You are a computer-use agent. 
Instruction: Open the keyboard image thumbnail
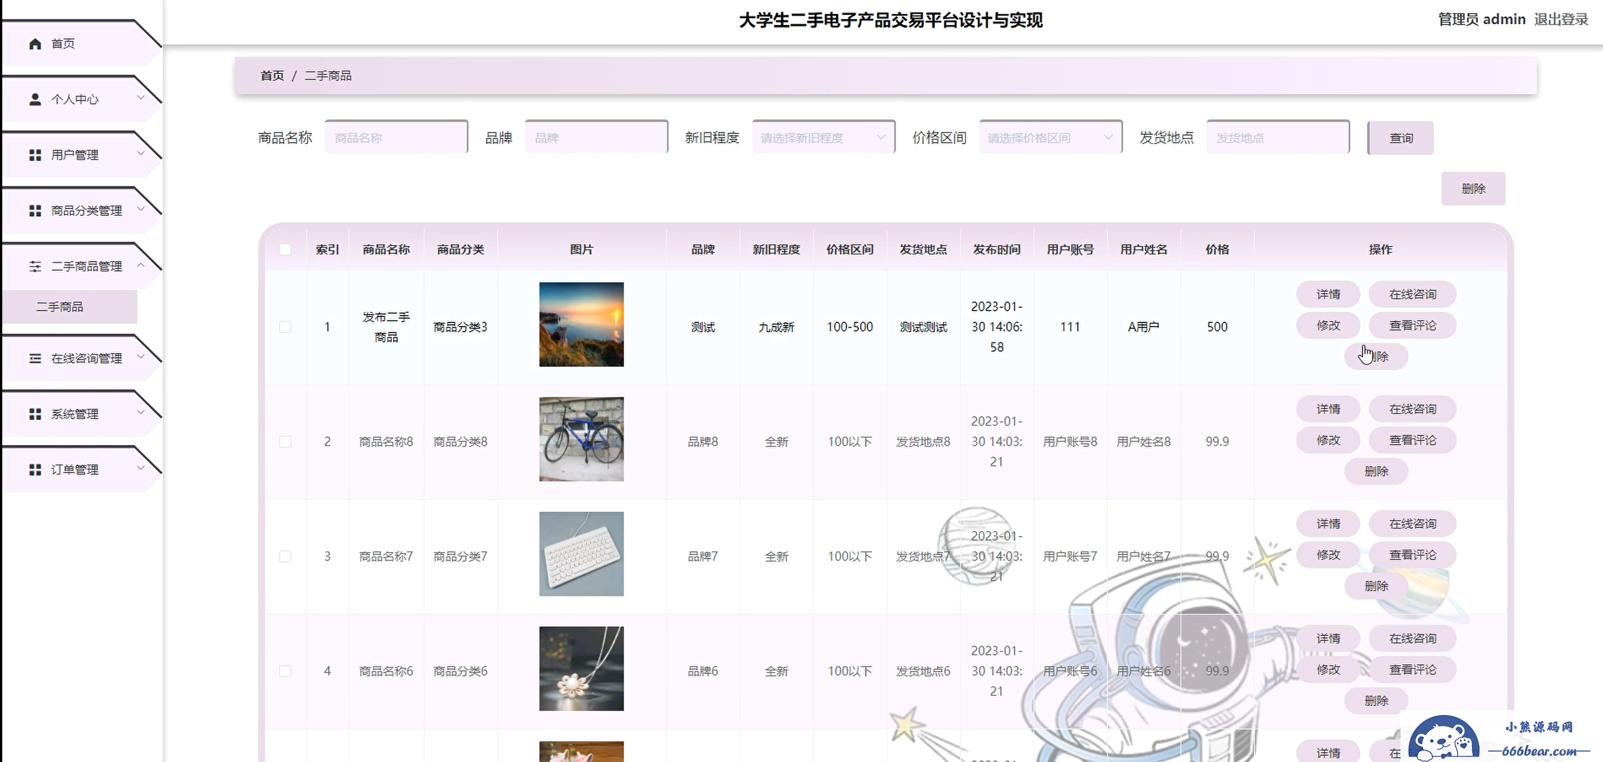[x=581, y=554]
